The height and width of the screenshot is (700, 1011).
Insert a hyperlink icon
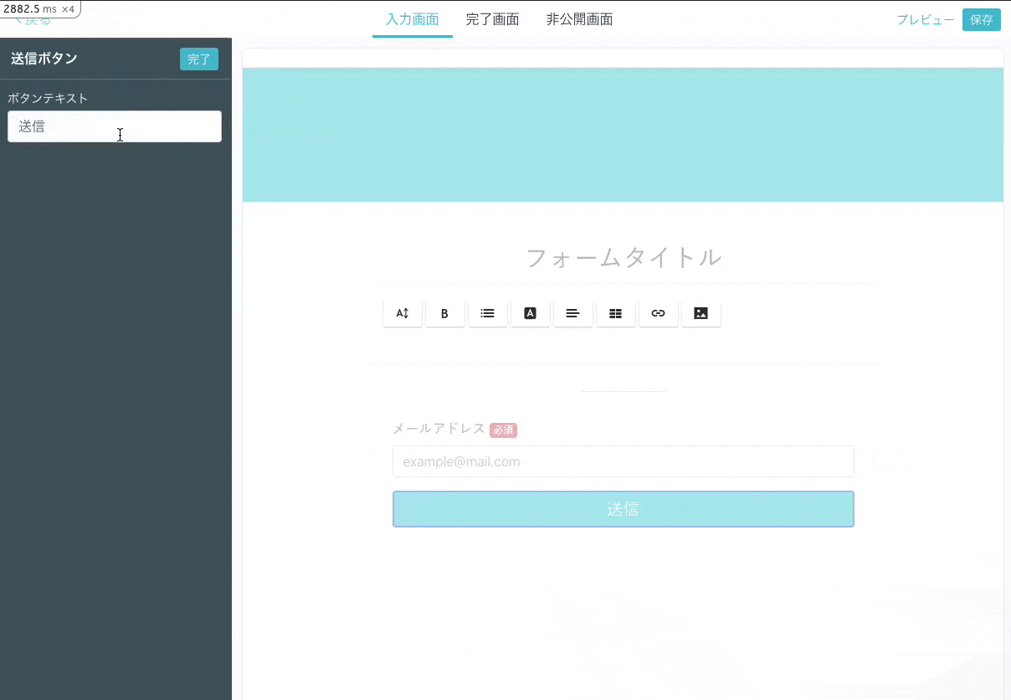(x=659, y=313)
